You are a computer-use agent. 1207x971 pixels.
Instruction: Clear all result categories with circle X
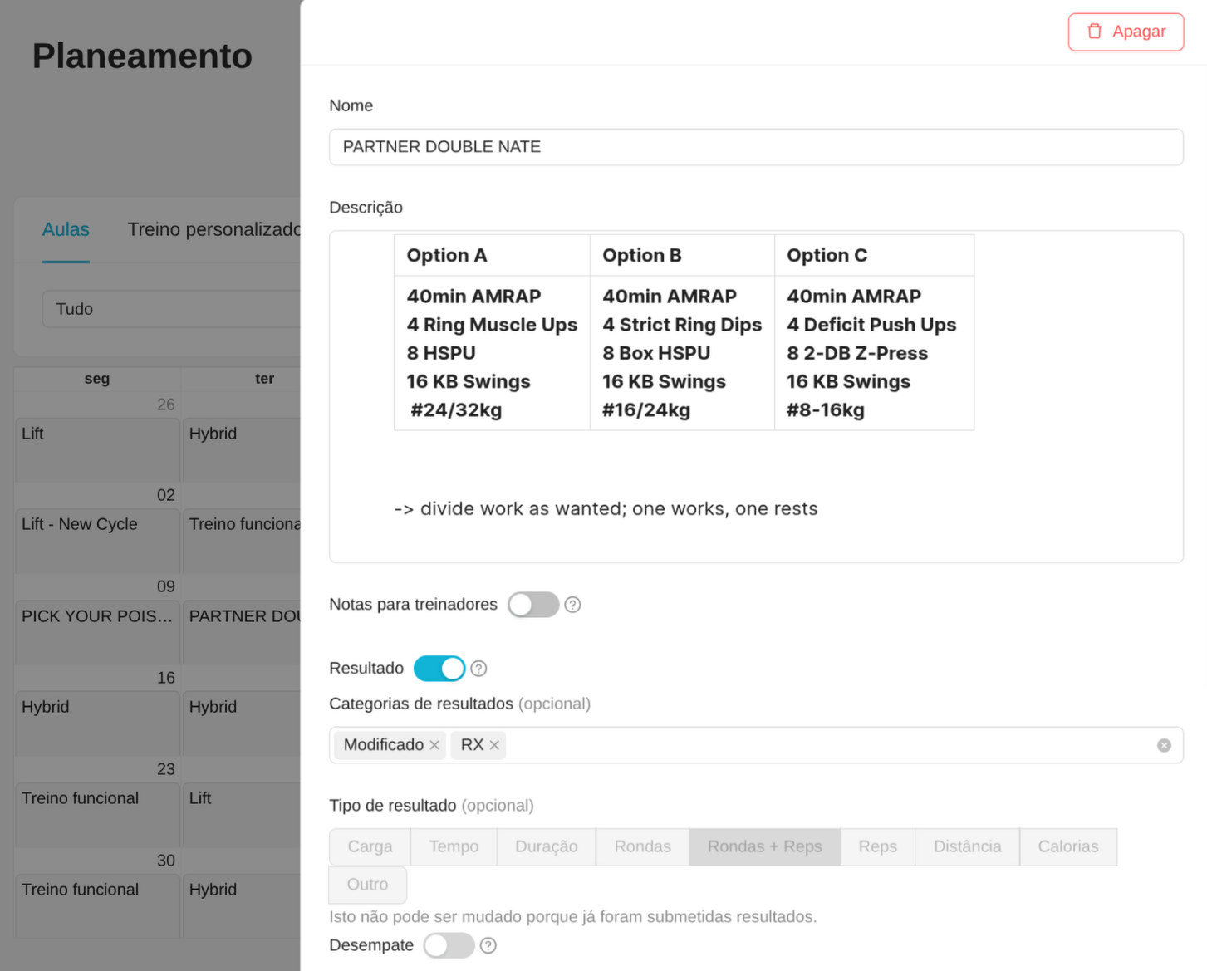[1164, 745]
